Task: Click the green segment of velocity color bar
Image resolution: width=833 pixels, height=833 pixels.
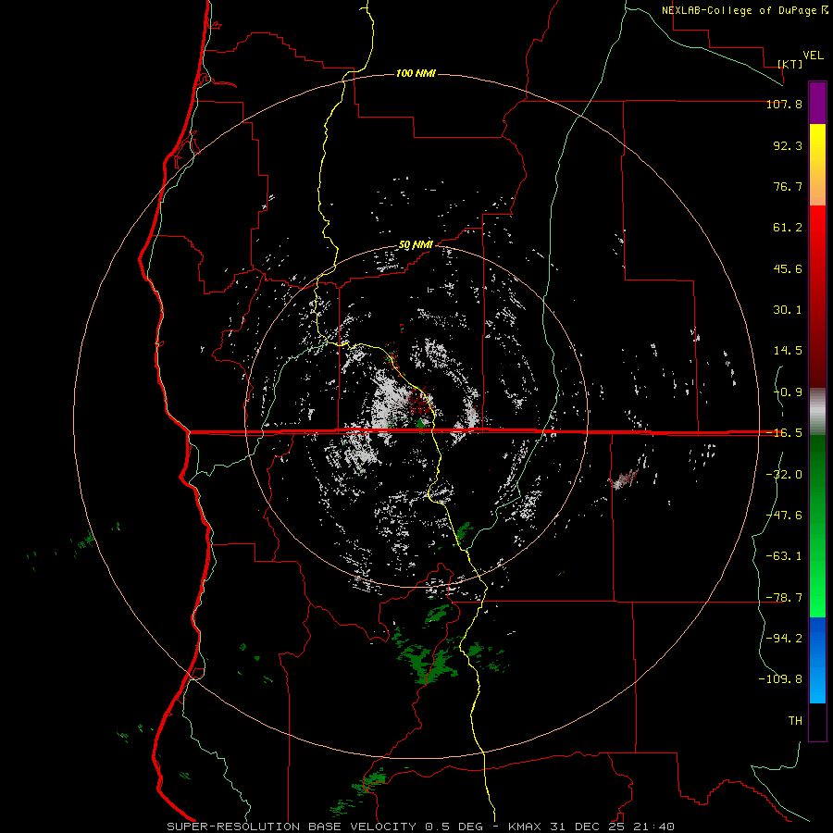Action: pos(817,526)
